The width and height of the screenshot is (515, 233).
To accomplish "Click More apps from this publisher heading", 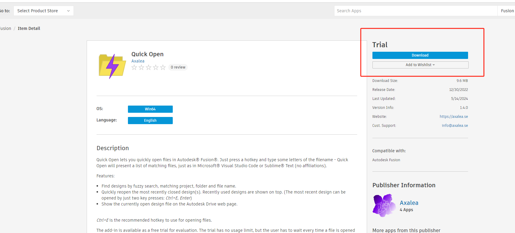I will 407,230.
